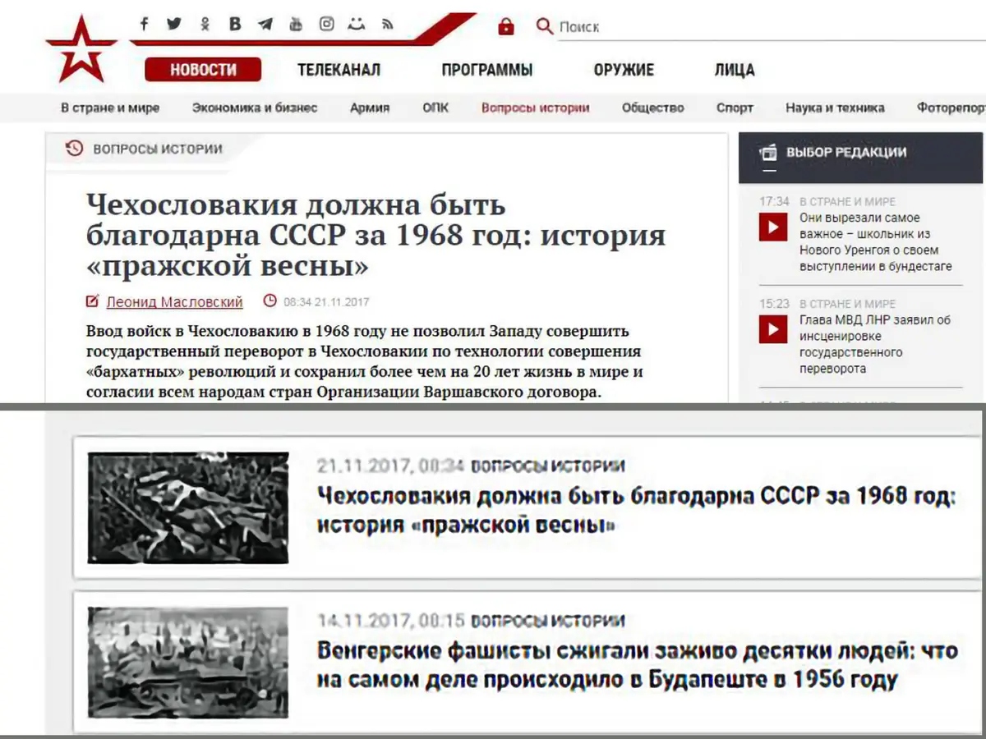This screenshot has width=986, height=739.
Task: Select the НОВОСТИ menu tab
Action: (x=203, y=70)
